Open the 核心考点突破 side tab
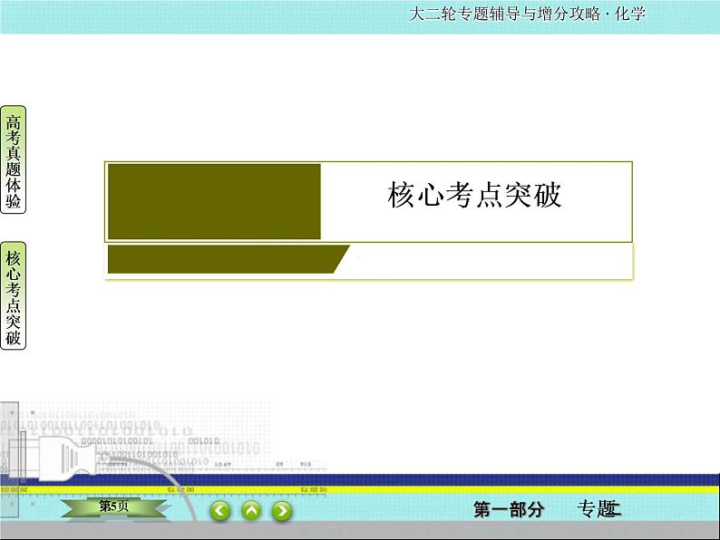720x540 pixels. [x=14, y=296]
